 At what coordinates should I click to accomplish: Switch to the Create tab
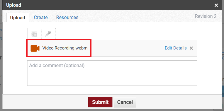click(41, 17)
